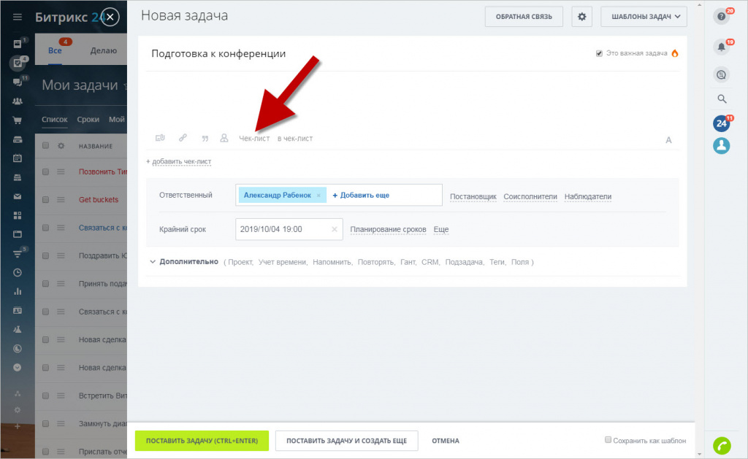
Task: Open task form settings gear
Action: click(581, 16)
